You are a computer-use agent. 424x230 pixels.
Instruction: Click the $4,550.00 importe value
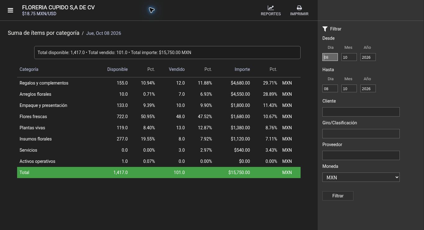tap(240, 94)
